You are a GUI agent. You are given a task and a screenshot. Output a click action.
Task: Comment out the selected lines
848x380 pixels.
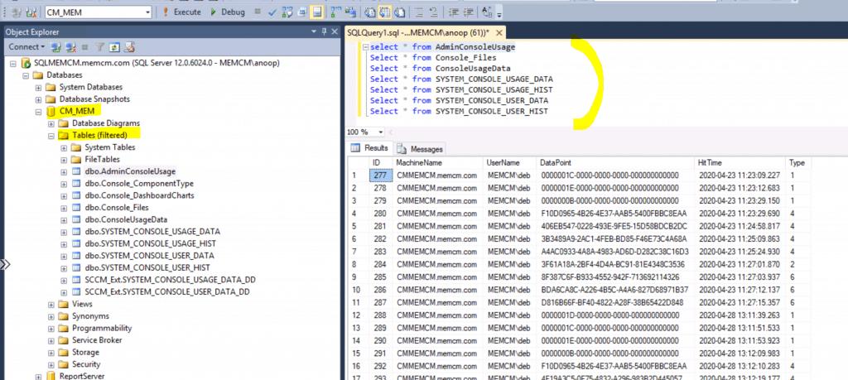coord(419,12)
